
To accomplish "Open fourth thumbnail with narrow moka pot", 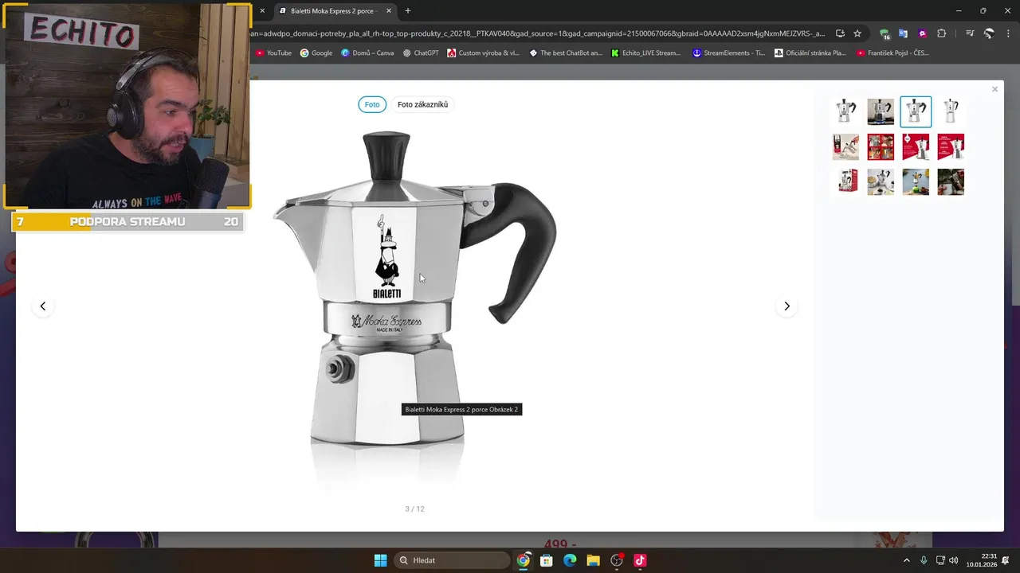I will click(951, 112).
